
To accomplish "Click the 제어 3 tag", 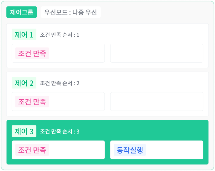I will 24,131.
